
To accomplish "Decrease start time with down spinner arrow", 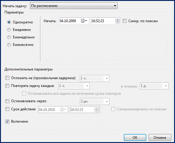I will coord(118,22).
